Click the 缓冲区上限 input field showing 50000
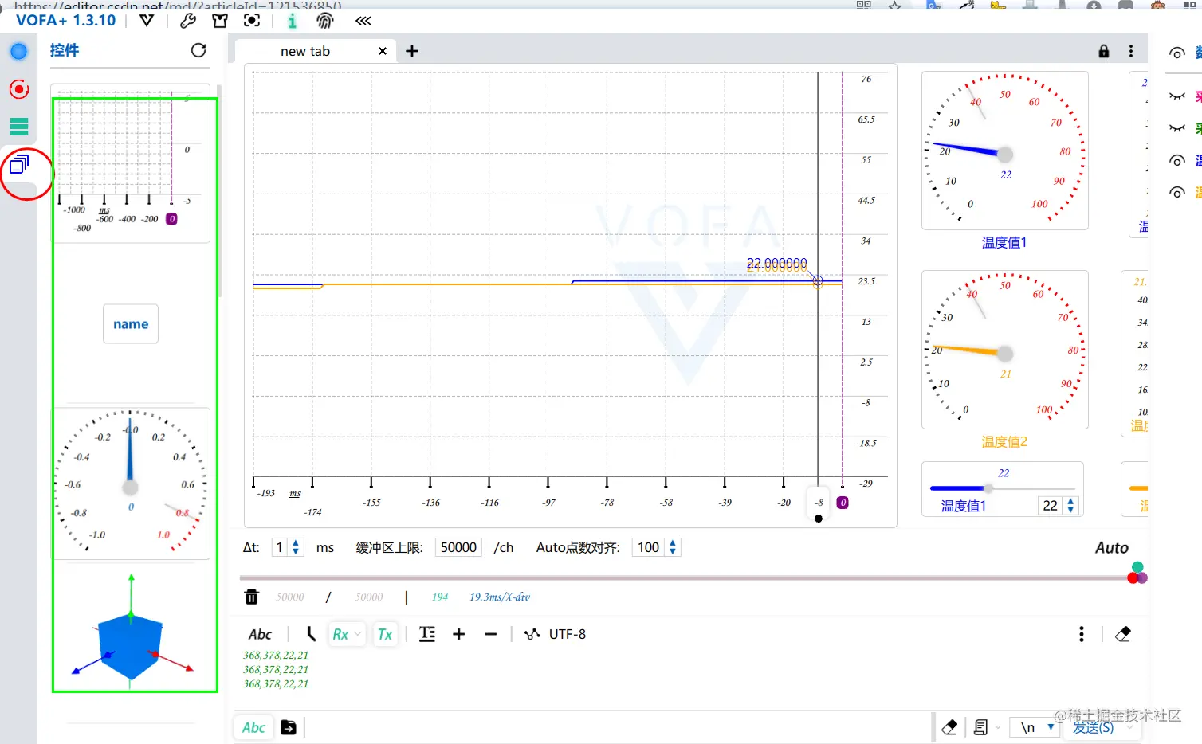 458,547
